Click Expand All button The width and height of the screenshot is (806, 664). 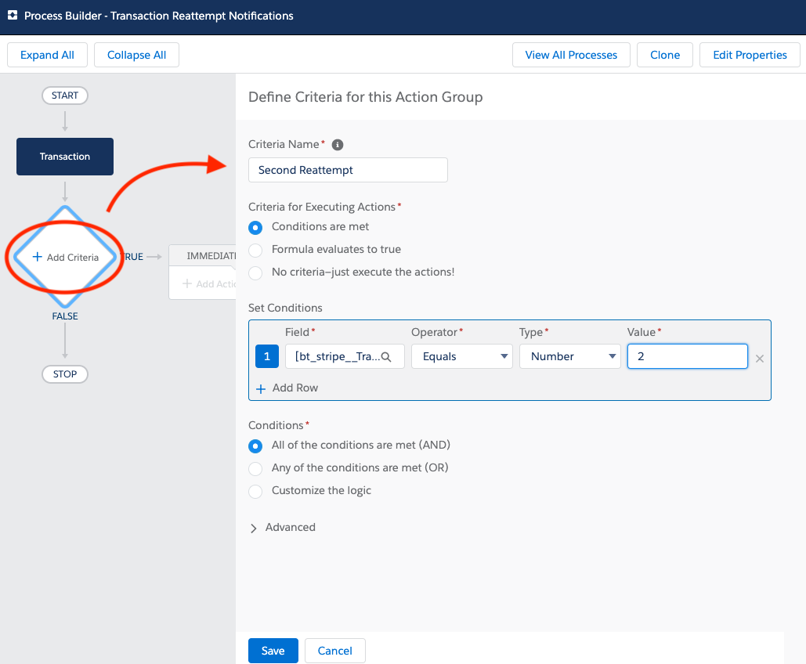47,55
